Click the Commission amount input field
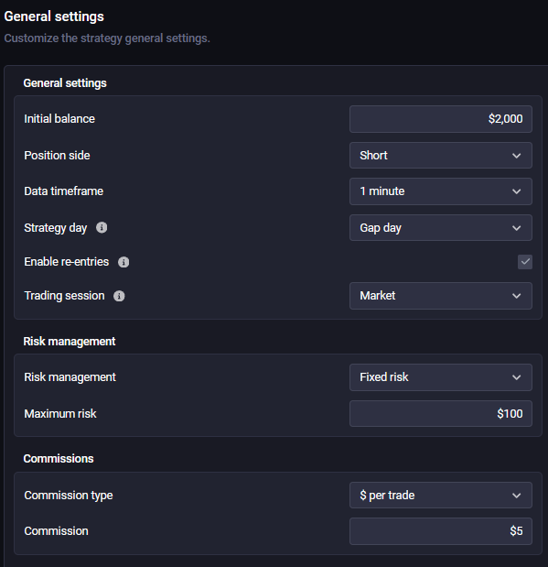The height and width of the screenshot is (567, 548). [x=441, y=531]
